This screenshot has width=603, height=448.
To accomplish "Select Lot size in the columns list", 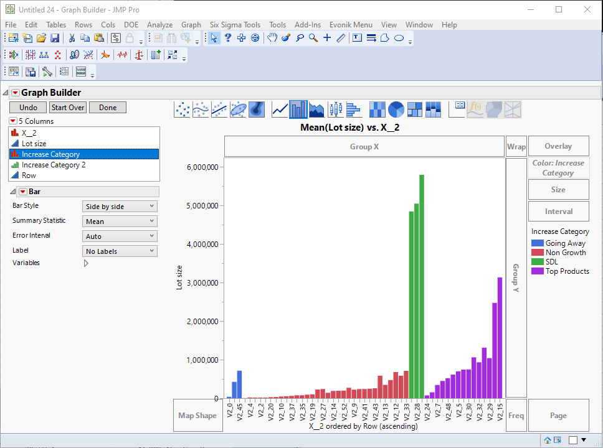I will pos(34,144).
